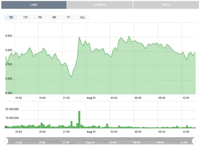Screen dimensions: 203x150
Task: Switch to the CANDLE chart tab
Action: pos(100,5)
